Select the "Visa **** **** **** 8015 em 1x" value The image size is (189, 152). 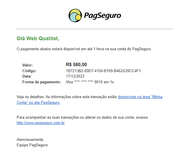pos(90,82)
